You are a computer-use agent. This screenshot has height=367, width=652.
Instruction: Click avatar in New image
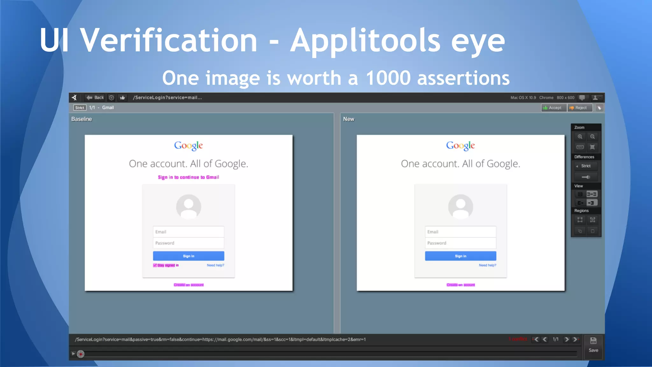click(x=460, y=206)
